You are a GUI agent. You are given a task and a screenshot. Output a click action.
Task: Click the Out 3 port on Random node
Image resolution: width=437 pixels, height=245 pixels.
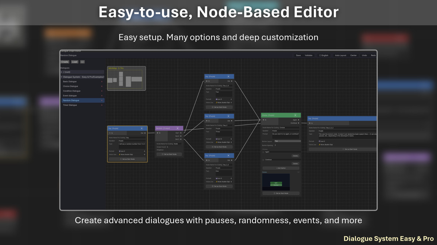pyautogui.click(x=181, y=139)
